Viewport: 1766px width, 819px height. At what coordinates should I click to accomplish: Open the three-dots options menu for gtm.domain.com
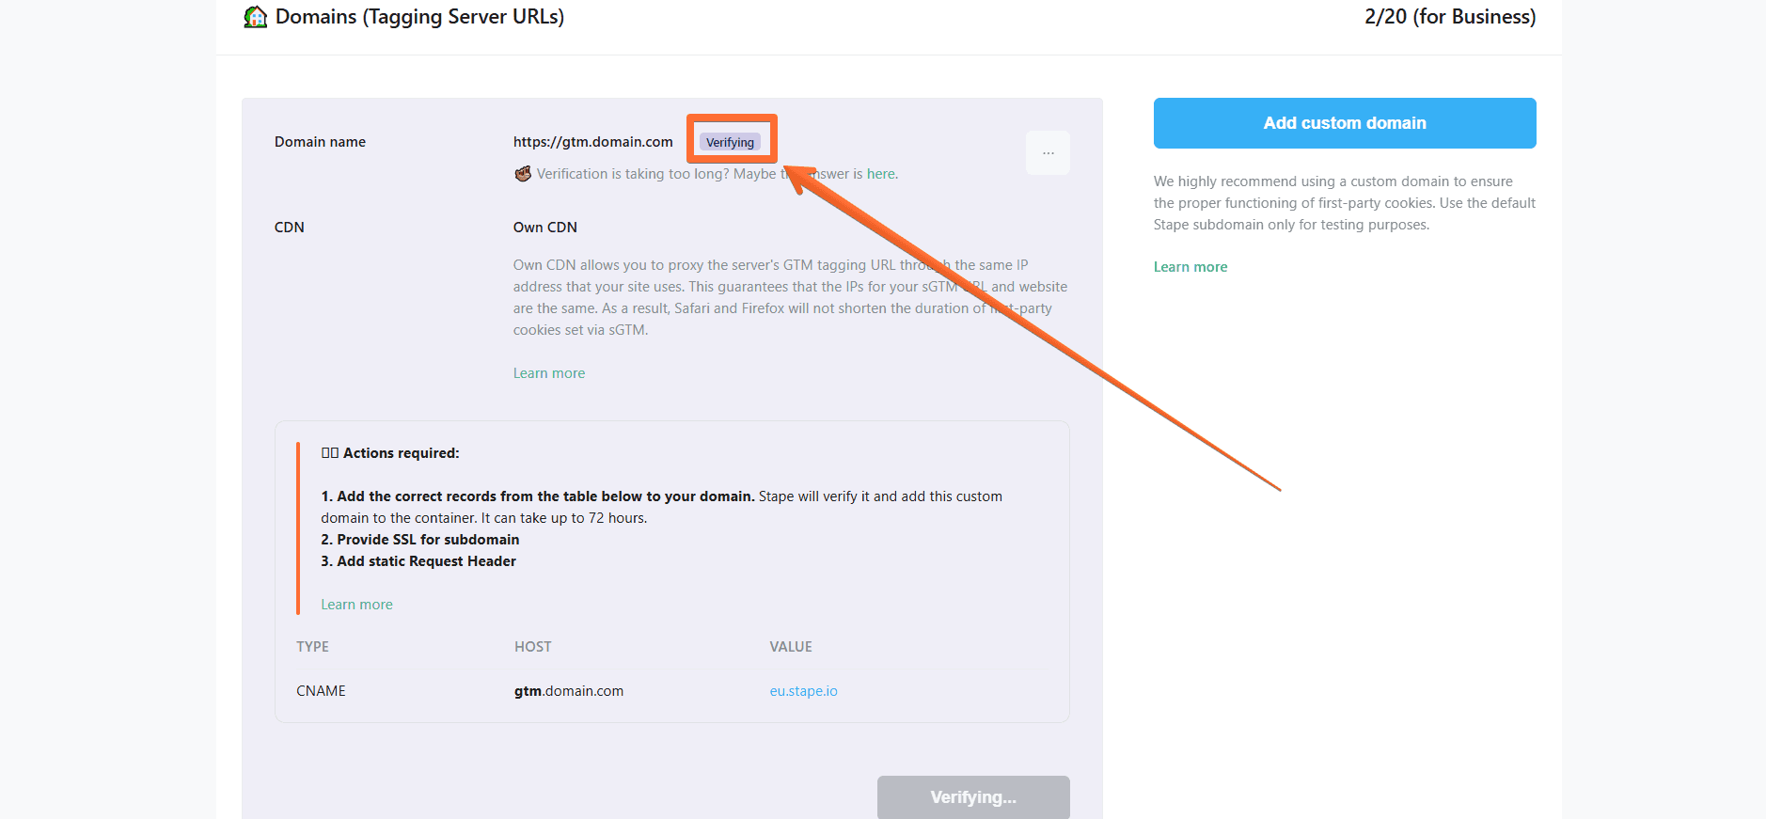(1048, 152)
